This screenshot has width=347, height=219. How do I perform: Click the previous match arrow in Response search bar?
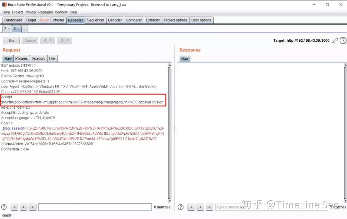point(191,207)
